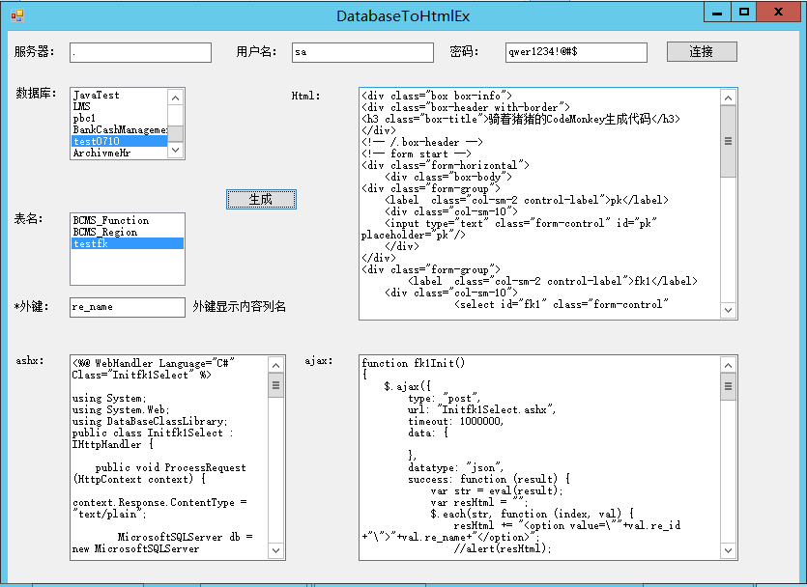807x587 pixels.
Task: Focus the 外键 field containing re_name
Action: [128, 307]
